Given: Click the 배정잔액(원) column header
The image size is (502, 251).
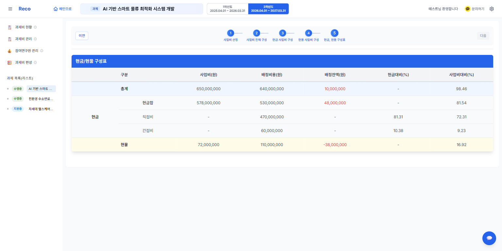Looking at the screenshot, I should (335, 75).
